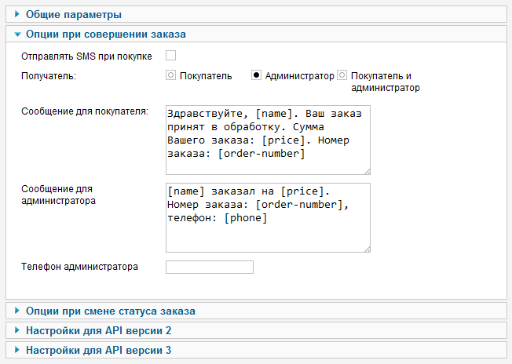Expand the Общие параметры section title
Screen dimensions: 512x364
pyautogui.click(x=74, y=14)
